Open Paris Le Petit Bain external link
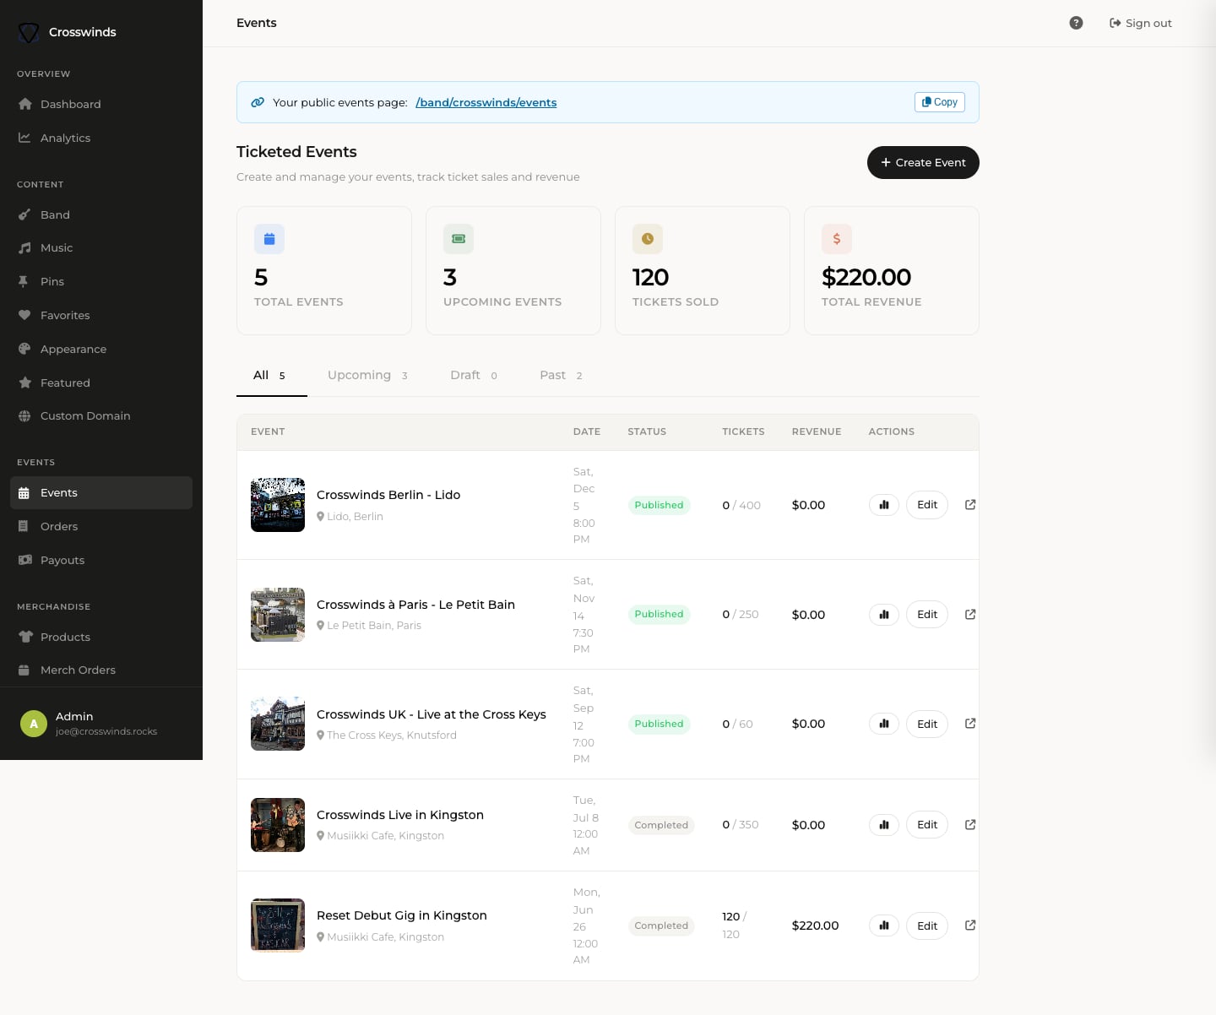The image size is (1216, 1015). point(970,614)
